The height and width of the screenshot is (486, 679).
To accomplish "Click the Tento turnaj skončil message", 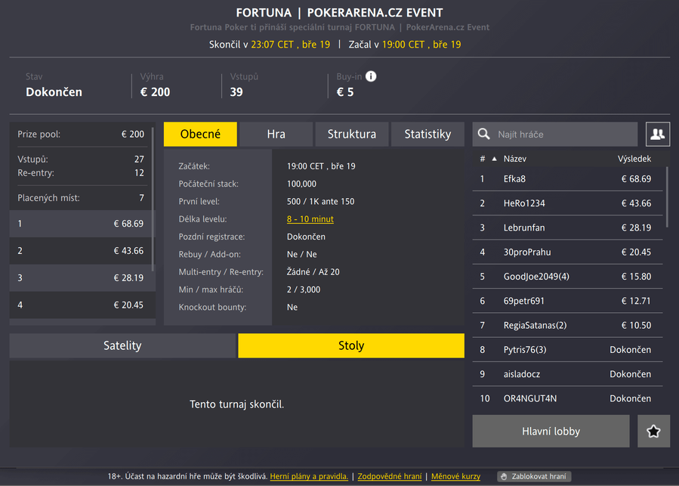I will [236, 404].
